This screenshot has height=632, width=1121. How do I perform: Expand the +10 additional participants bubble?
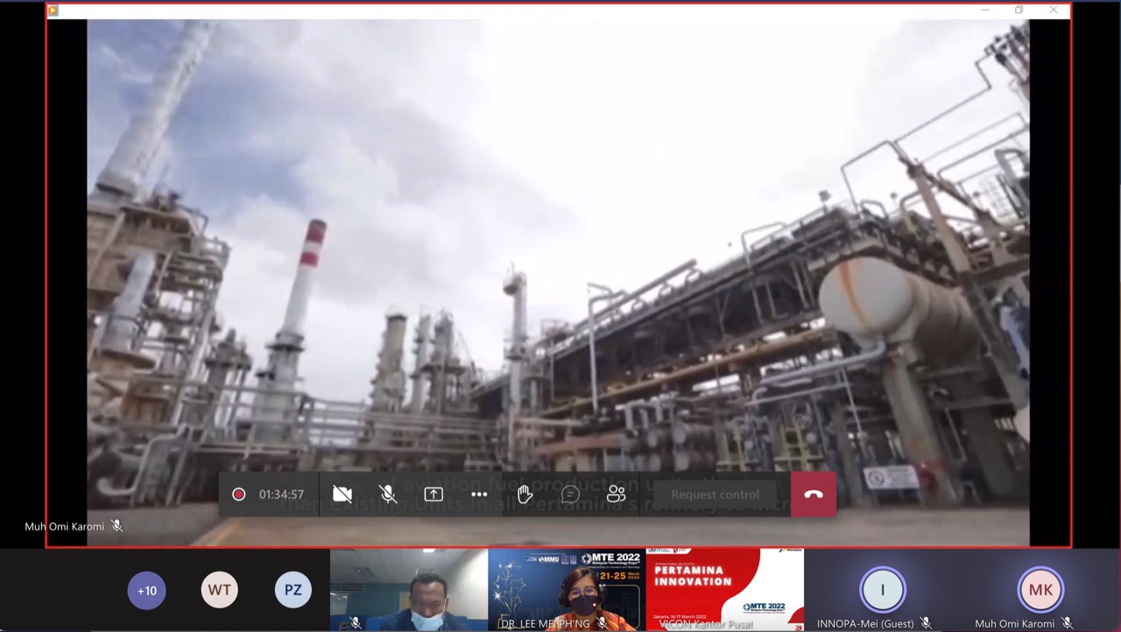click(146, 590)
